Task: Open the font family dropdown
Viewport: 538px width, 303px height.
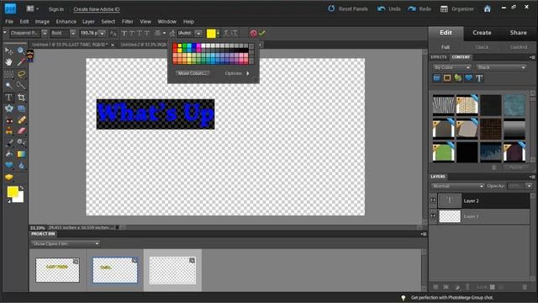Action: pyautogui.click(x=45, y=34)
